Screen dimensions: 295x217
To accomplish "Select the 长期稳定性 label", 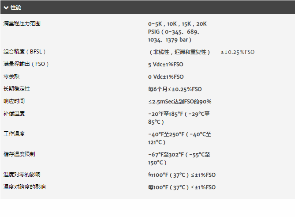I will click(x=17, y=88).
